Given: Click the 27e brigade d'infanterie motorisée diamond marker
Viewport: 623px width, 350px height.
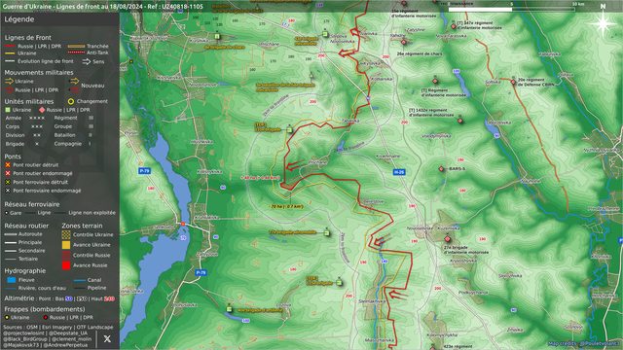Looking at the screenshot, I should tap(448, 239).
